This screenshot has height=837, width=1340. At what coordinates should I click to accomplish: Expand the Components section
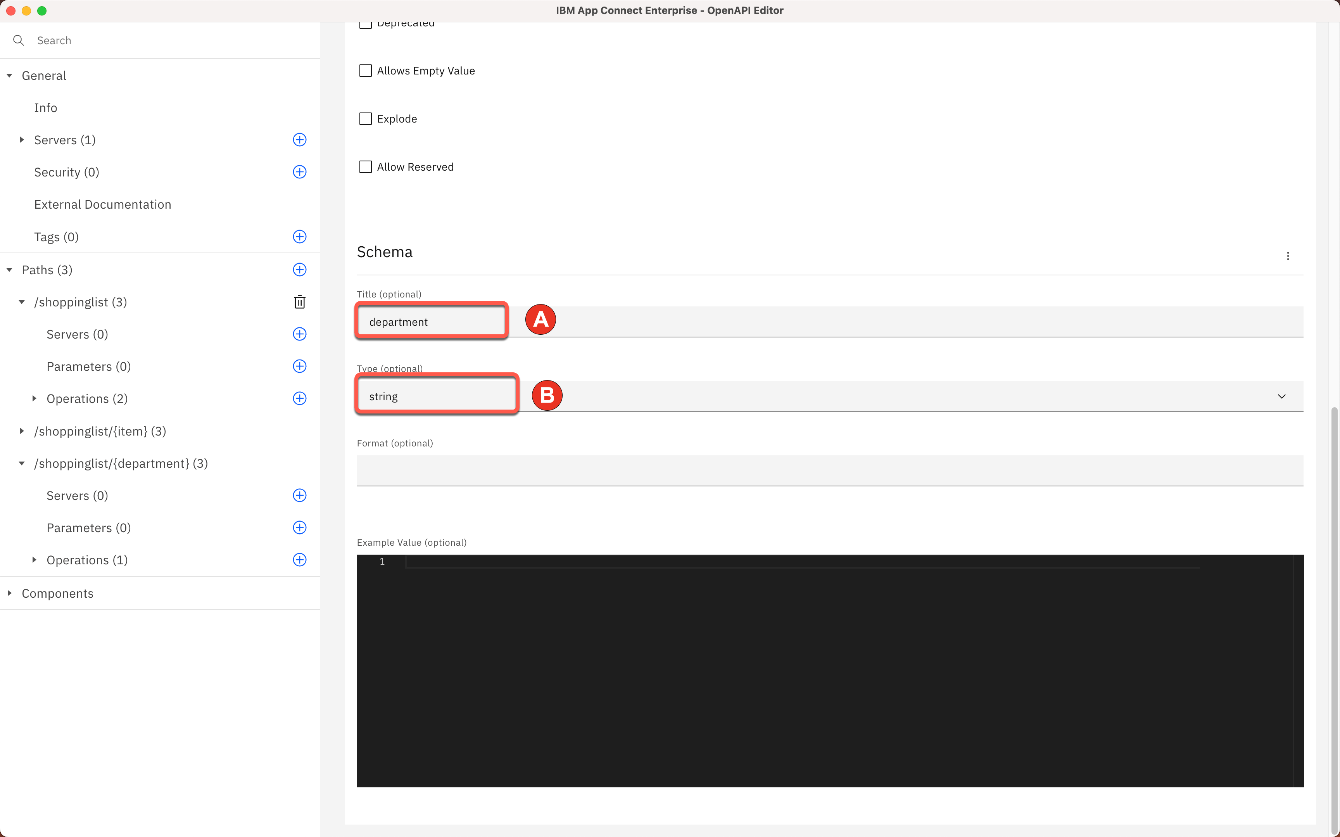click(9, 593)
